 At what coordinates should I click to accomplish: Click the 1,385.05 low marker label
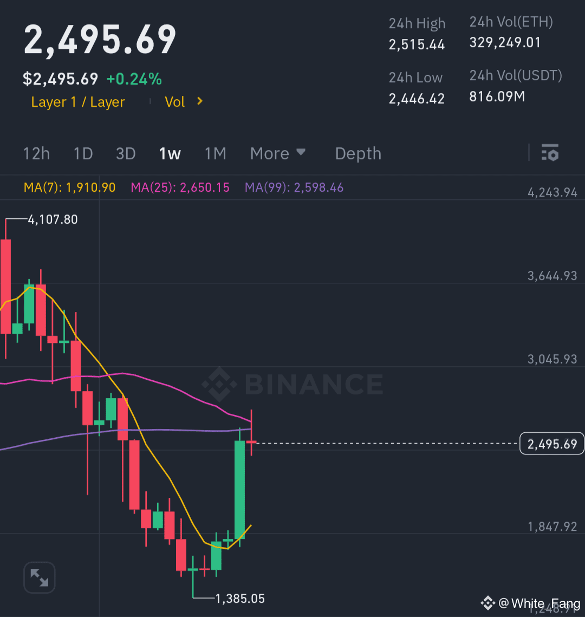(x=240, y=599)
